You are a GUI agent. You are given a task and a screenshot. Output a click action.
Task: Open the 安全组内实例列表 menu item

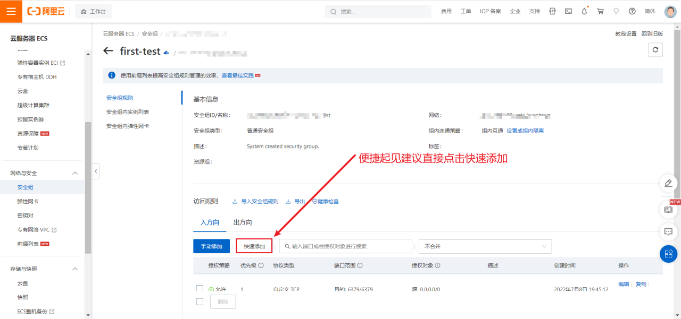pyautogui.click(x=128, y=111)
